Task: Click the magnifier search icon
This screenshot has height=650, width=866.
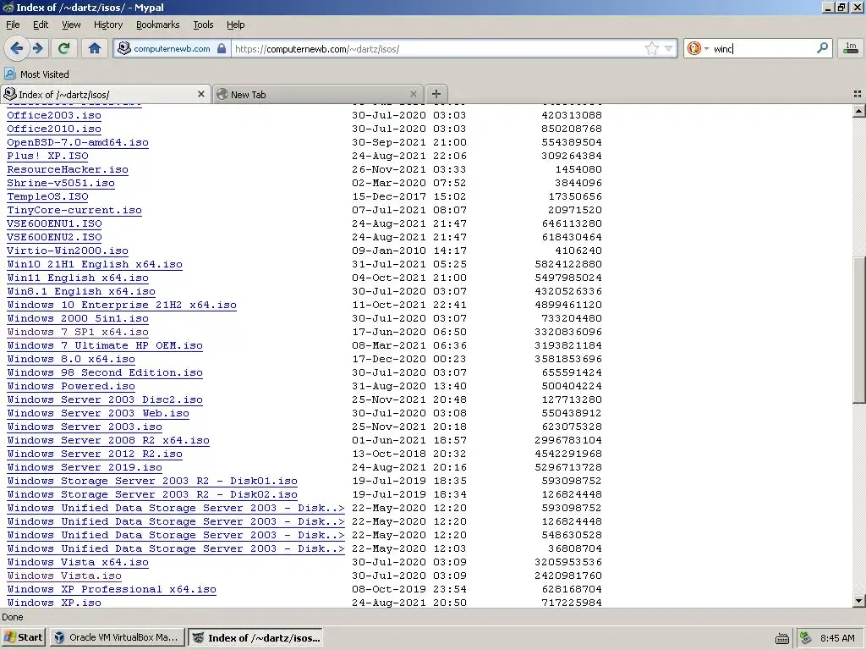Action: pyautogui.click(x=822, y=48)
